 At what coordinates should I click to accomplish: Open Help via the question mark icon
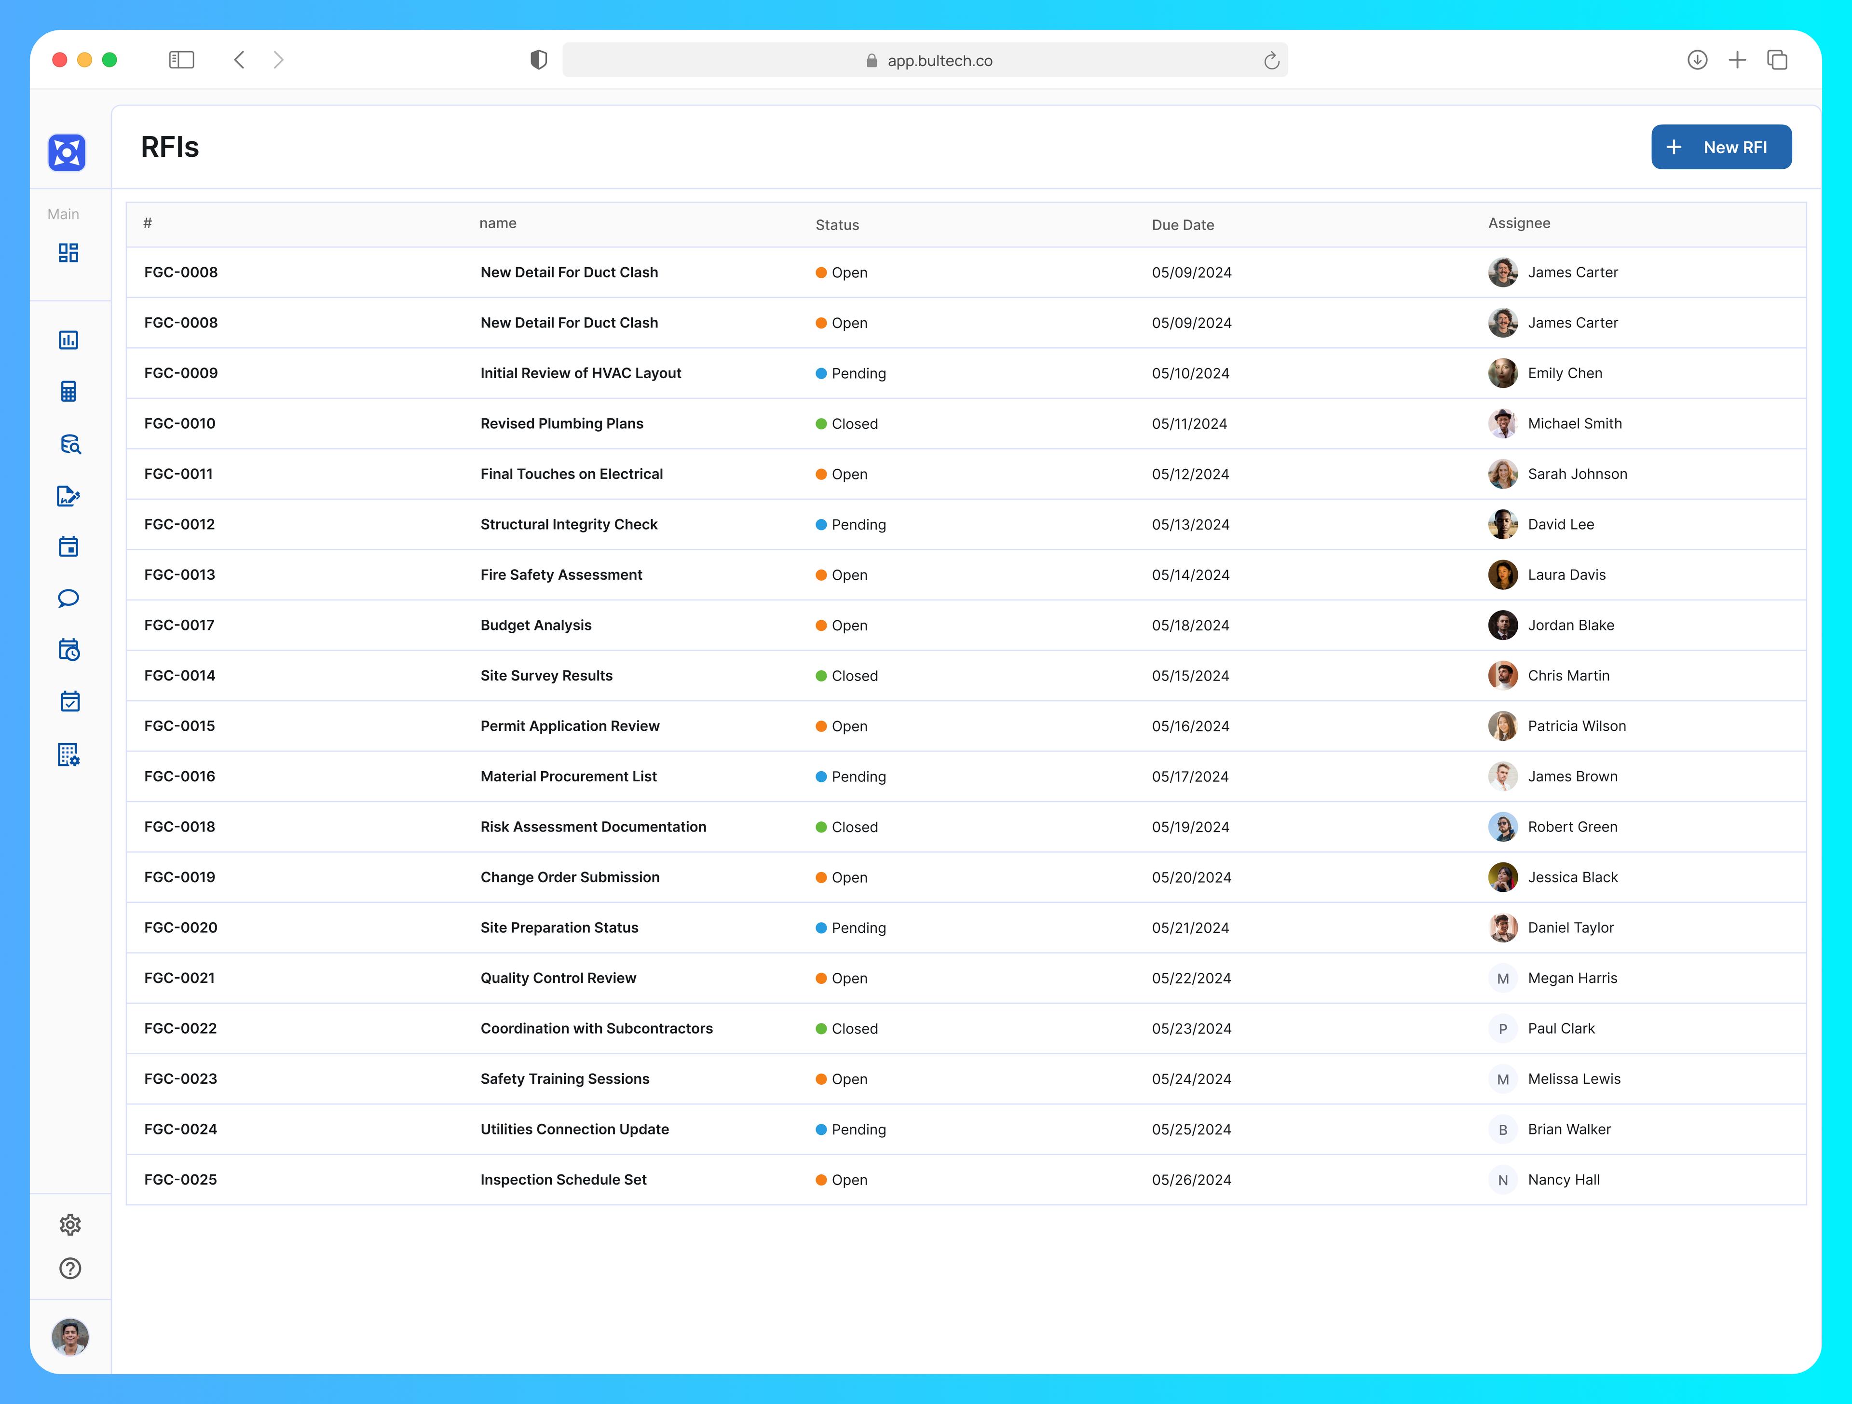[69, 1268]
